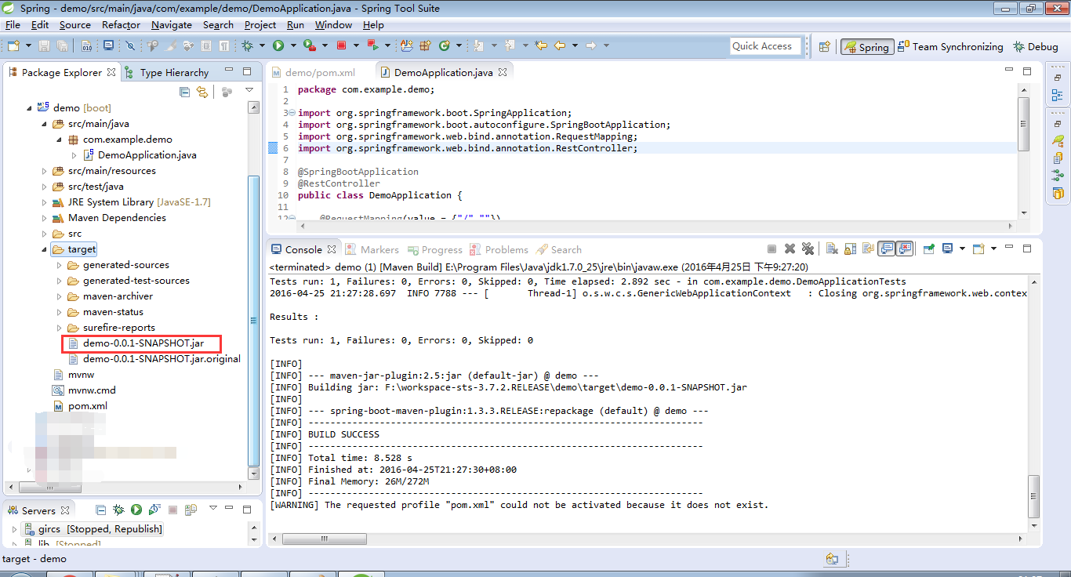Screen dimensions: 1071x577
Task: Expand the surefire-reports folder
Action: coord(59,328)
